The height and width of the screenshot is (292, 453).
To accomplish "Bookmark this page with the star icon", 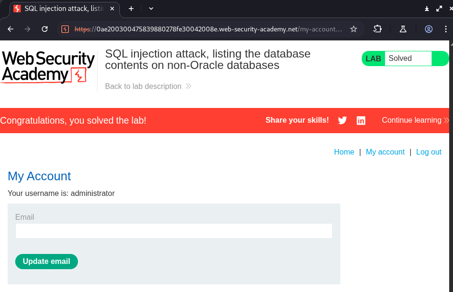I will click(354, 29).
